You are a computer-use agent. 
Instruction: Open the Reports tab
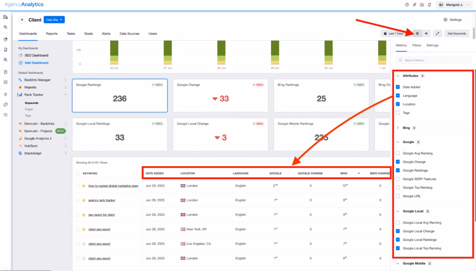click(51, 33)
